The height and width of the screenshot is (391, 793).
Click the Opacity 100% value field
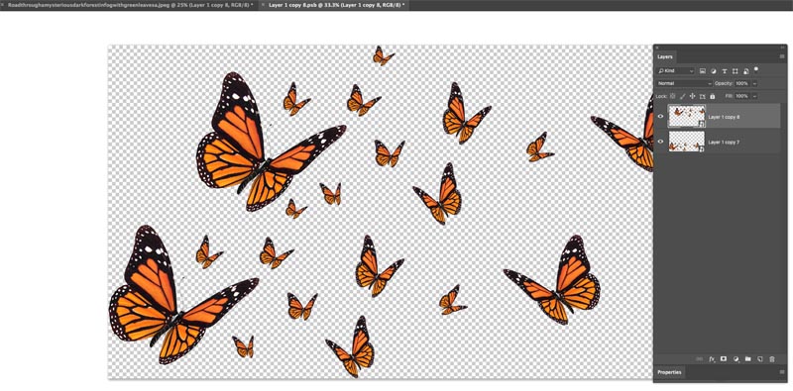741,83
